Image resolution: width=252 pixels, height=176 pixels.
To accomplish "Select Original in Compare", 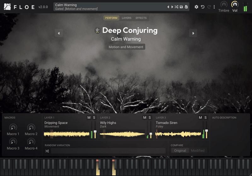I will tap(180, 151).
